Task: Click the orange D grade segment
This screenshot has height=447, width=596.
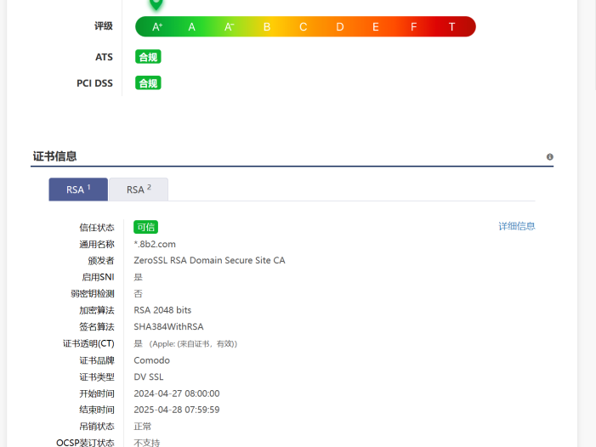Action: tap(340, 27)
